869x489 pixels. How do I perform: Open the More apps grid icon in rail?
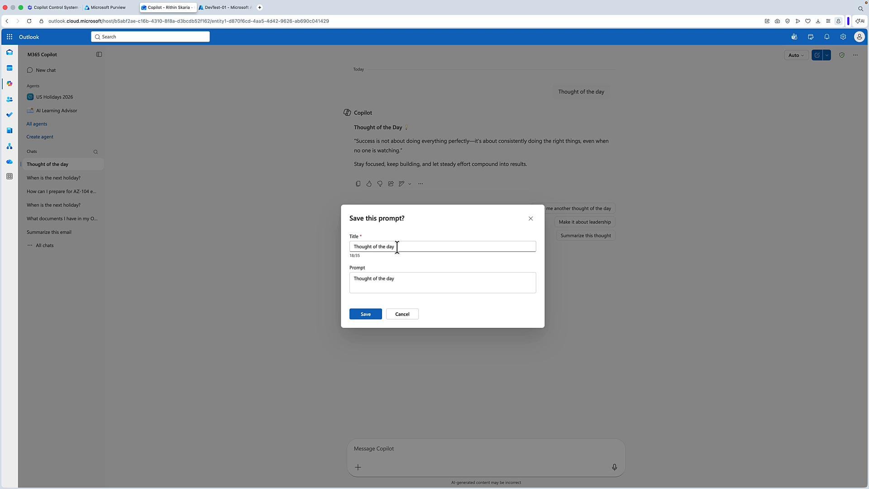click(x=10, y=177)
